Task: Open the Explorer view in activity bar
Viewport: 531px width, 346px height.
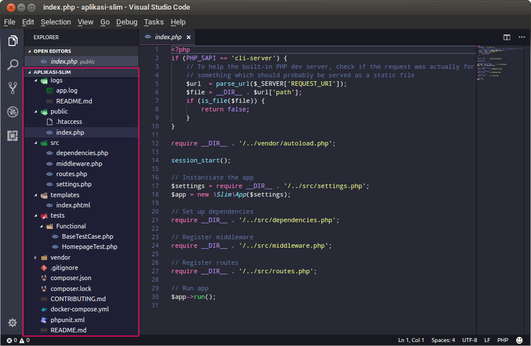Action: (12, 41)
